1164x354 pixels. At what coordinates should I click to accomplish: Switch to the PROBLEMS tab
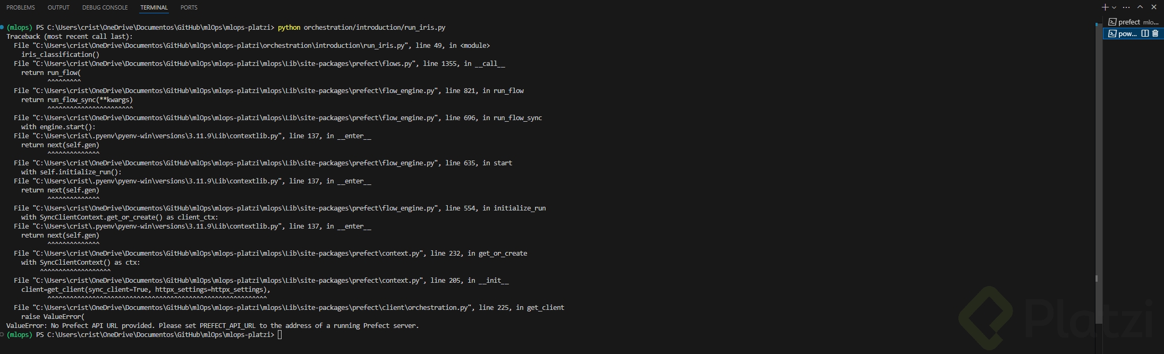pyautogui.click(x=21, y=7)
